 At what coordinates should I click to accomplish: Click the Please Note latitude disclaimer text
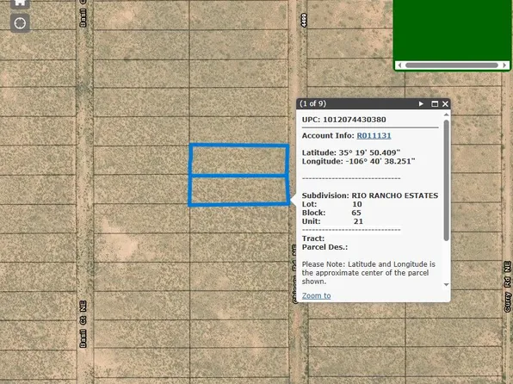point(368,273)
